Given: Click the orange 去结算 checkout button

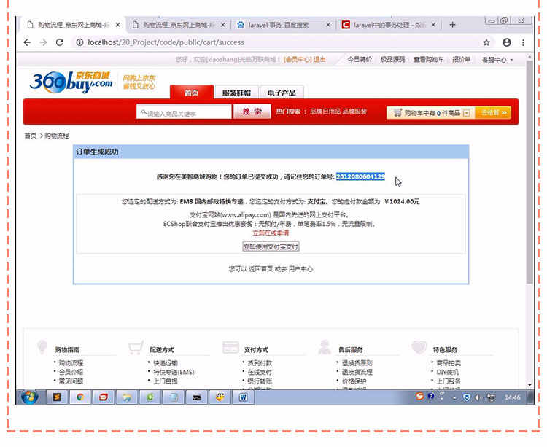Looking at the screenshot, I should coord(493,112).
